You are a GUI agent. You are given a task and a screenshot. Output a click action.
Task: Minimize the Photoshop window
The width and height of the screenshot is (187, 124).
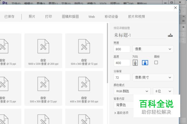click(165, 2)
